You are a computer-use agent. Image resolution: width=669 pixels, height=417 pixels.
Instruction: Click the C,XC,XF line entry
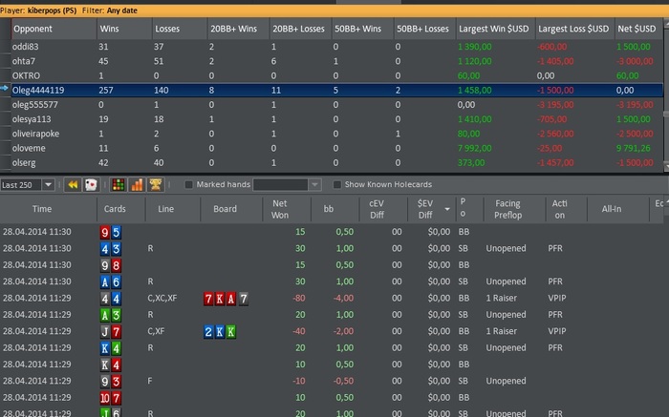pyautogui.click(x=162, y=298)
